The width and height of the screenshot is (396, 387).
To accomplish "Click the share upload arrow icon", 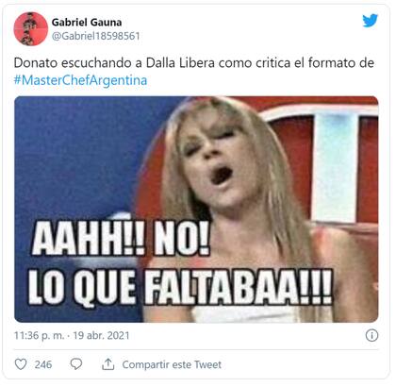I will (108, 364).
